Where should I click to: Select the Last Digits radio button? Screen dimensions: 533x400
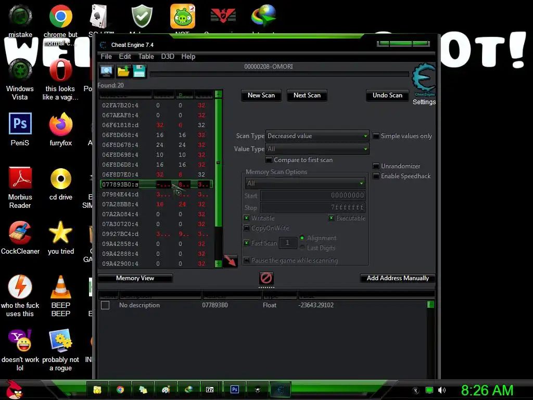[x=302, y=247]
